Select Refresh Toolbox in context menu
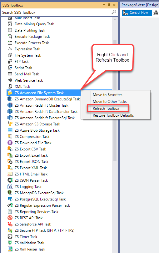 [x=106, y=109]
